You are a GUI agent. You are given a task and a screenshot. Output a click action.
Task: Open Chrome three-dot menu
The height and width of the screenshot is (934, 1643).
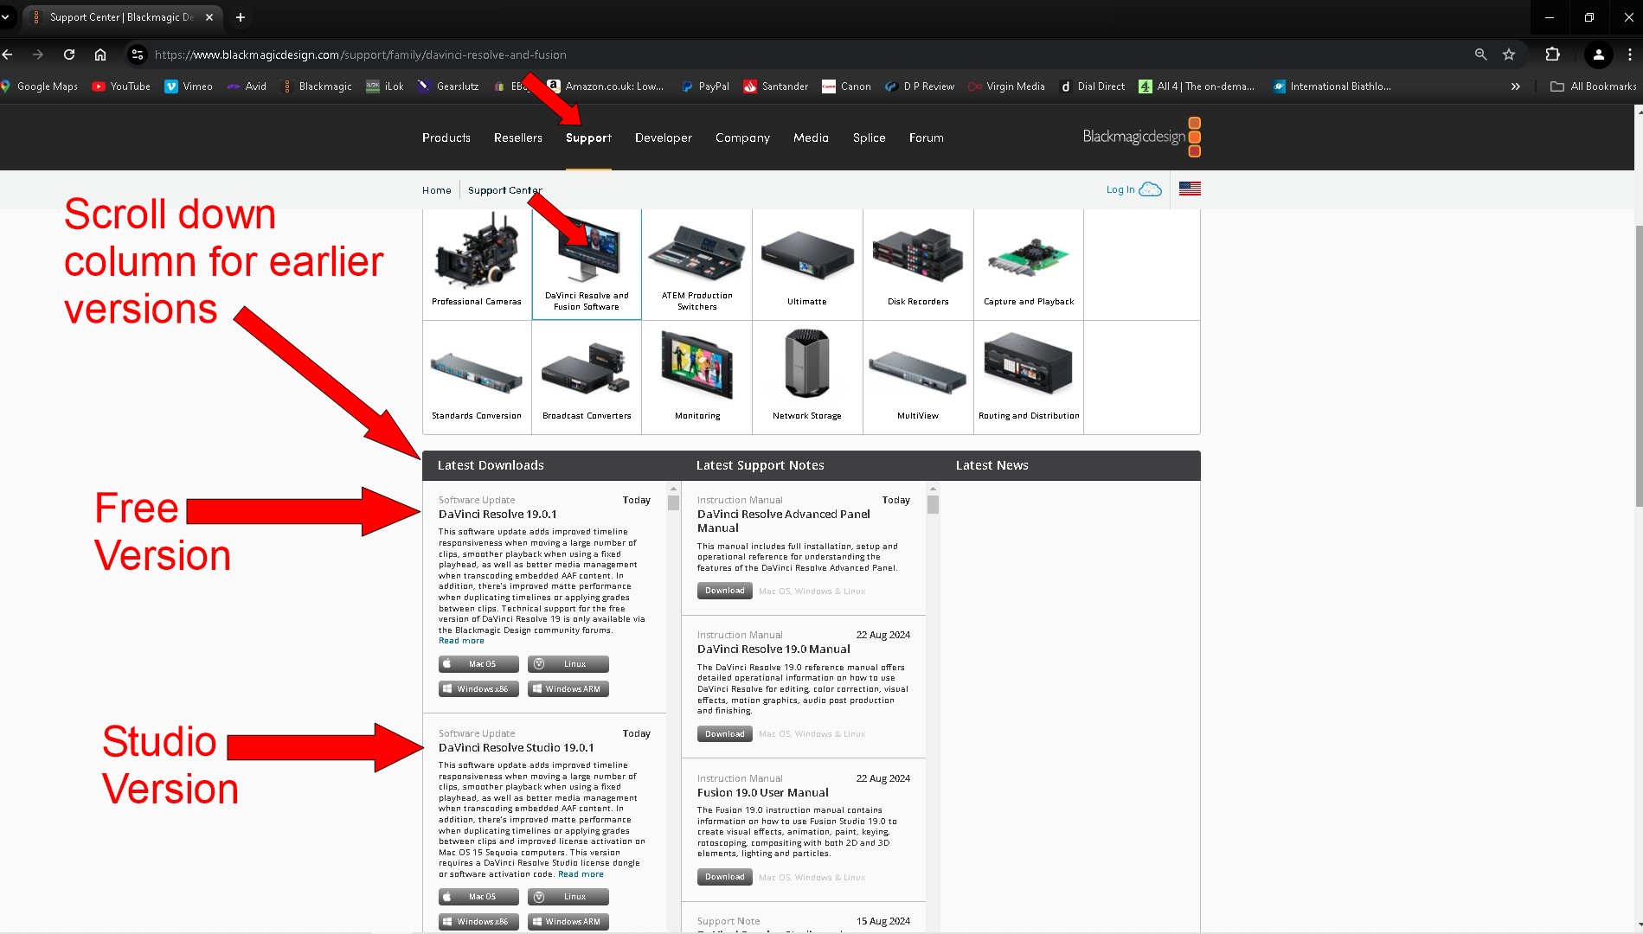tap(1630, 54)
